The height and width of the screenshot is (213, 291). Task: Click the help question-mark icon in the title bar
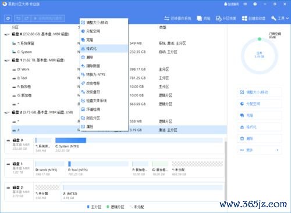coord(255,4)
